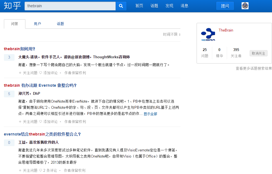Screen dimensions: 272x174
Task: Click 395 关注者 count in topic card
Action: [x=236, y=53]
